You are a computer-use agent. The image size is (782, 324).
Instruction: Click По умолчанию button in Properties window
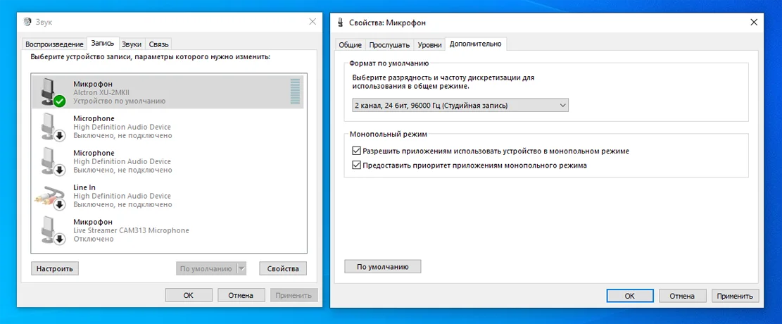(383, 266)
